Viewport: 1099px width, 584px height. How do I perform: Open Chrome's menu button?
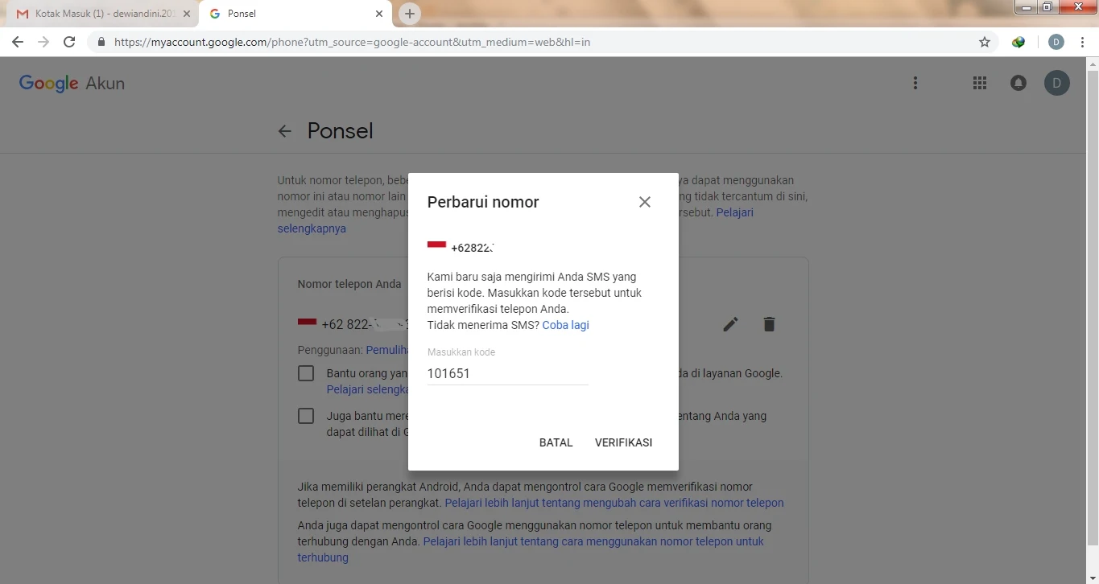(x=1083, y=42)
